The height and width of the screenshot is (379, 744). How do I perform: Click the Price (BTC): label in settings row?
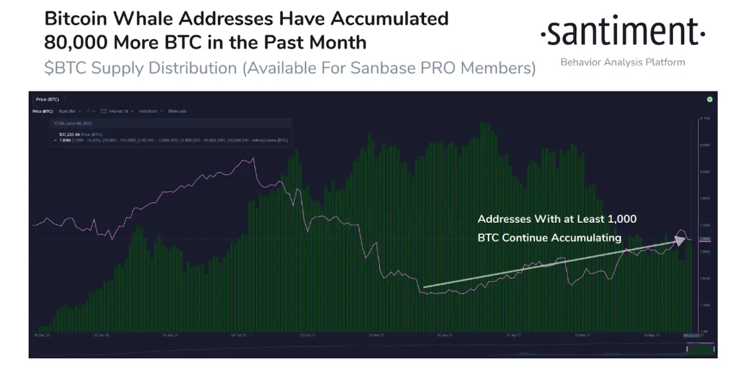[43, 111]
